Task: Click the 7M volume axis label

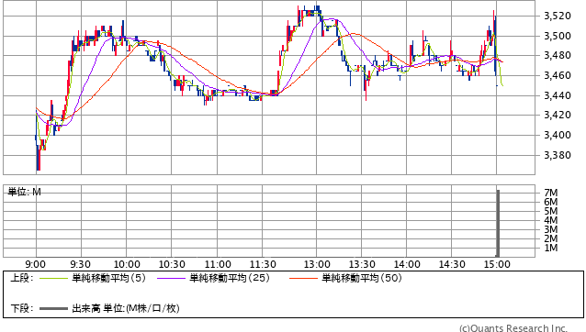Action: [551, 193]
